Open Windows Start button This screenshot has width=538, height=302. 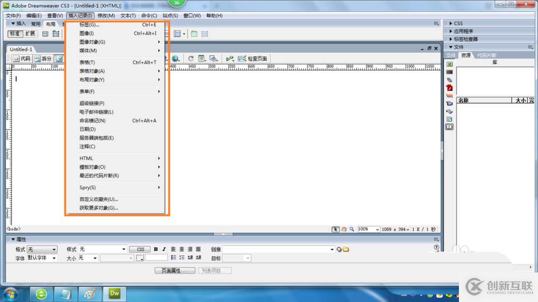[x=10, y=294]
